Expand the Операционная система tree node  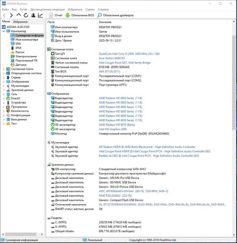tap(3, 73)
